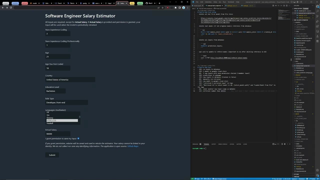Open Explorer view in VS Code activity bar

pyautogui.click(x=317, y=6)
